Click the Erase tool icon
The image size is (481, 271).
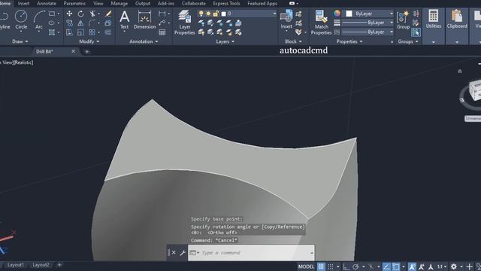(x=108, y=14)
